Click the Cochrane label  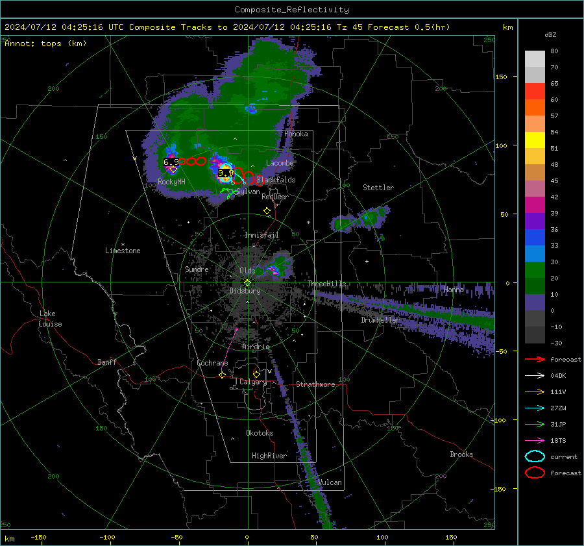point(212,363)
